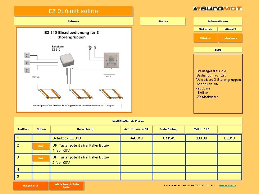
Task: Select the Text header bar
Action: coord(218,50)
